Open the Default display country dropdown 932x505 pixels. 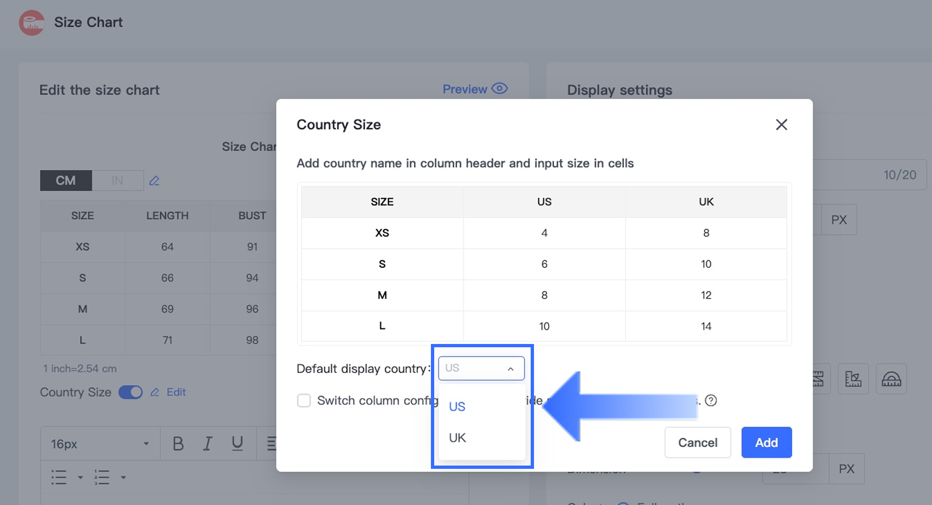point(481,369)
